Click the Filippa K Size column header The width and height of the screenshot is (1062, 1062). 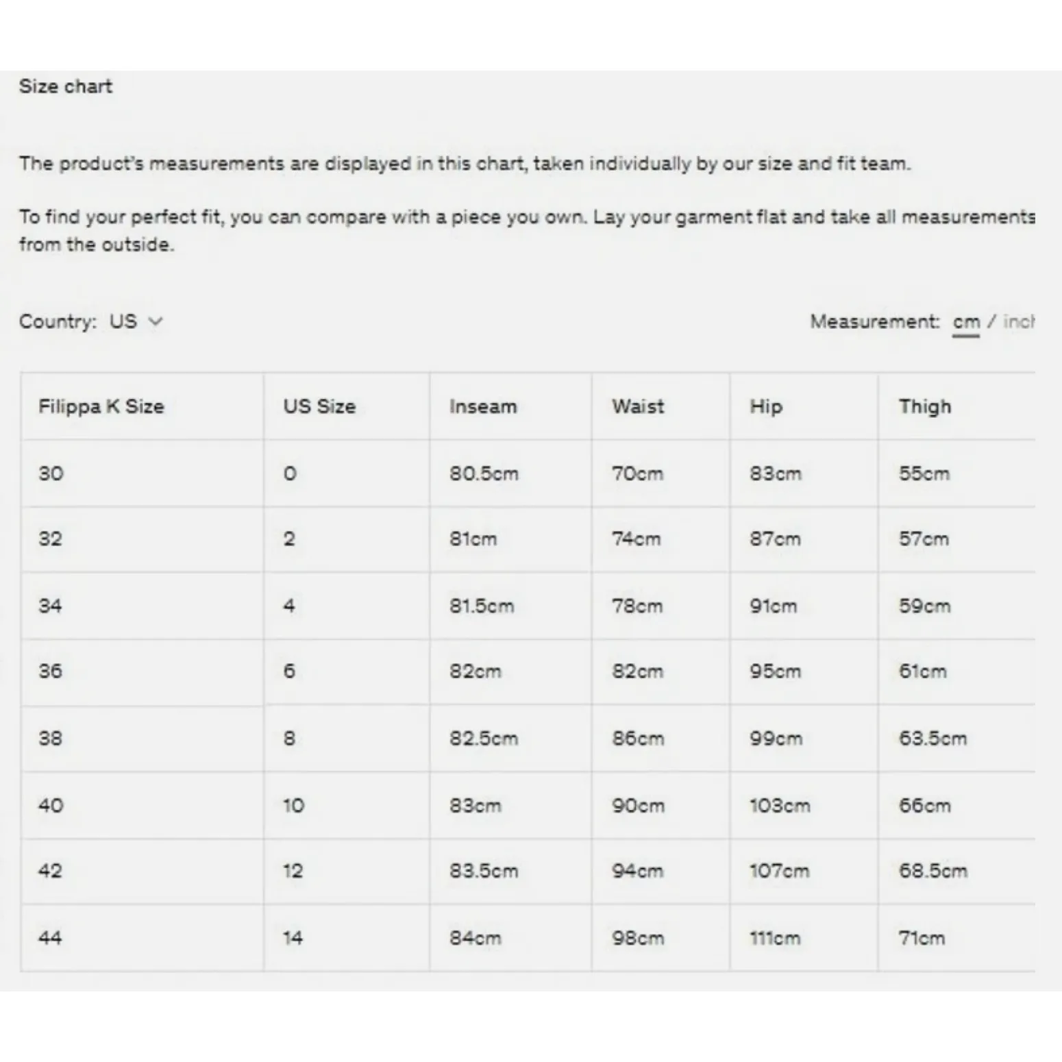pyautogui.click(x=101, y=406)
